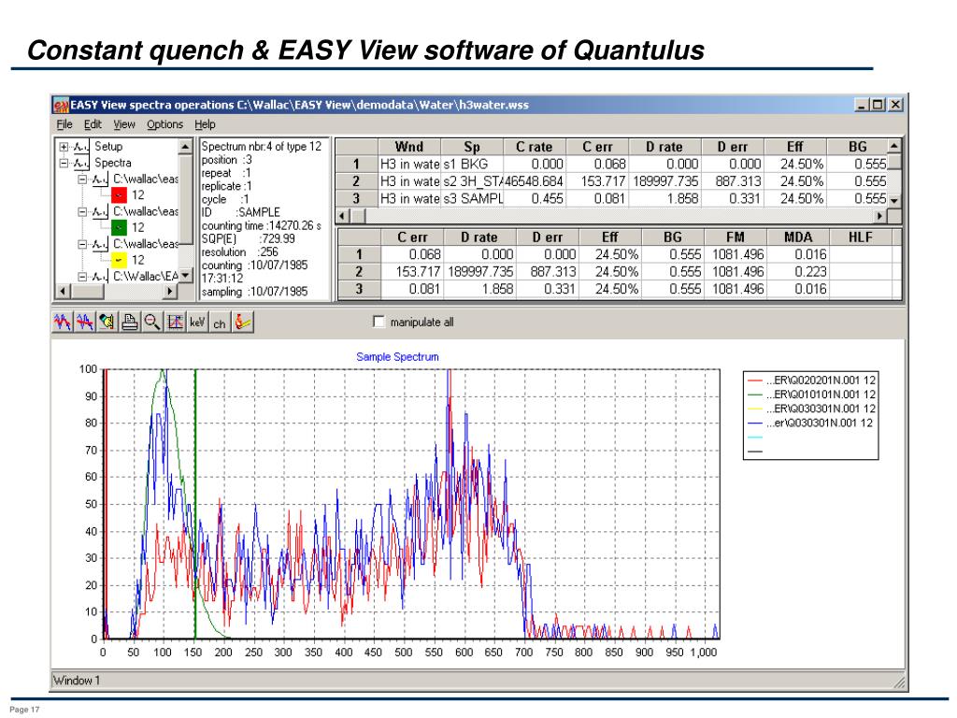
Task: Click the red marker pen toolbar icon
Action: pyautogui.click(x=242, y=322)
